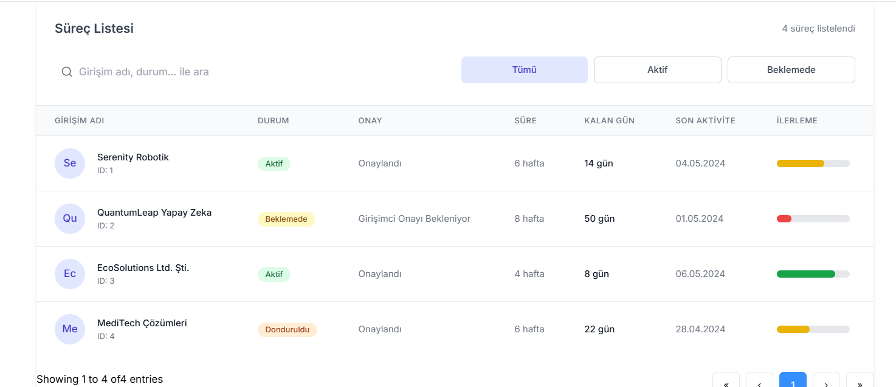The height and width of the screenshot is (387, 896).
Task: Go to the previous page (‹ button)
Action: click(759, 381)
